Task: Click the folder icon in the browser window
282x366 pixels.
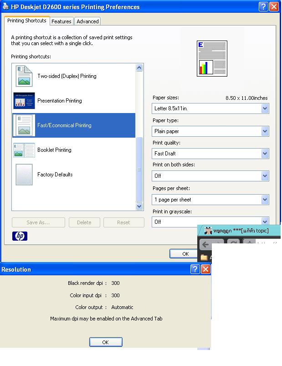Action: pos(204,258)
